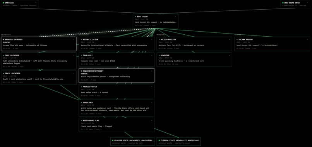
Task: Select the EXPLAINER title
Action: pos(88,102)
